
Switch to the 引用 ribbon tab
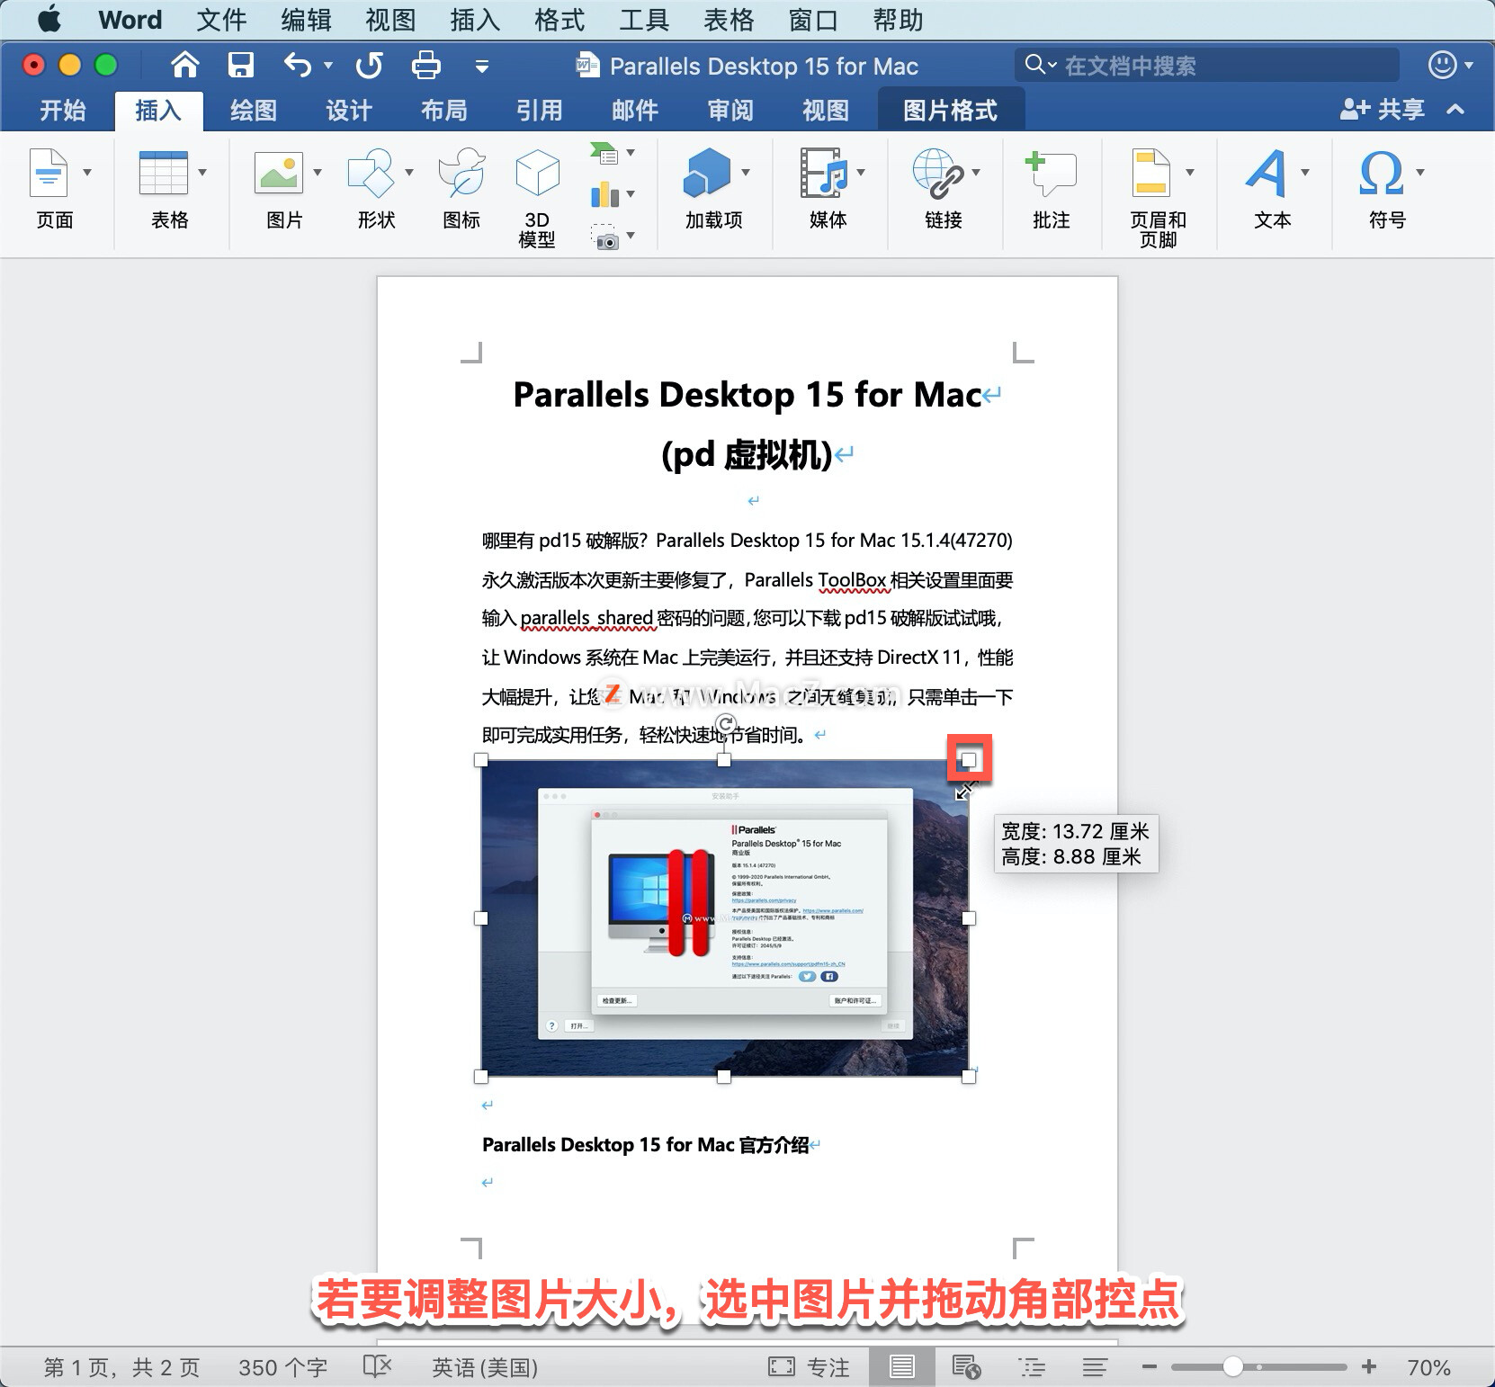click(540, 111)
